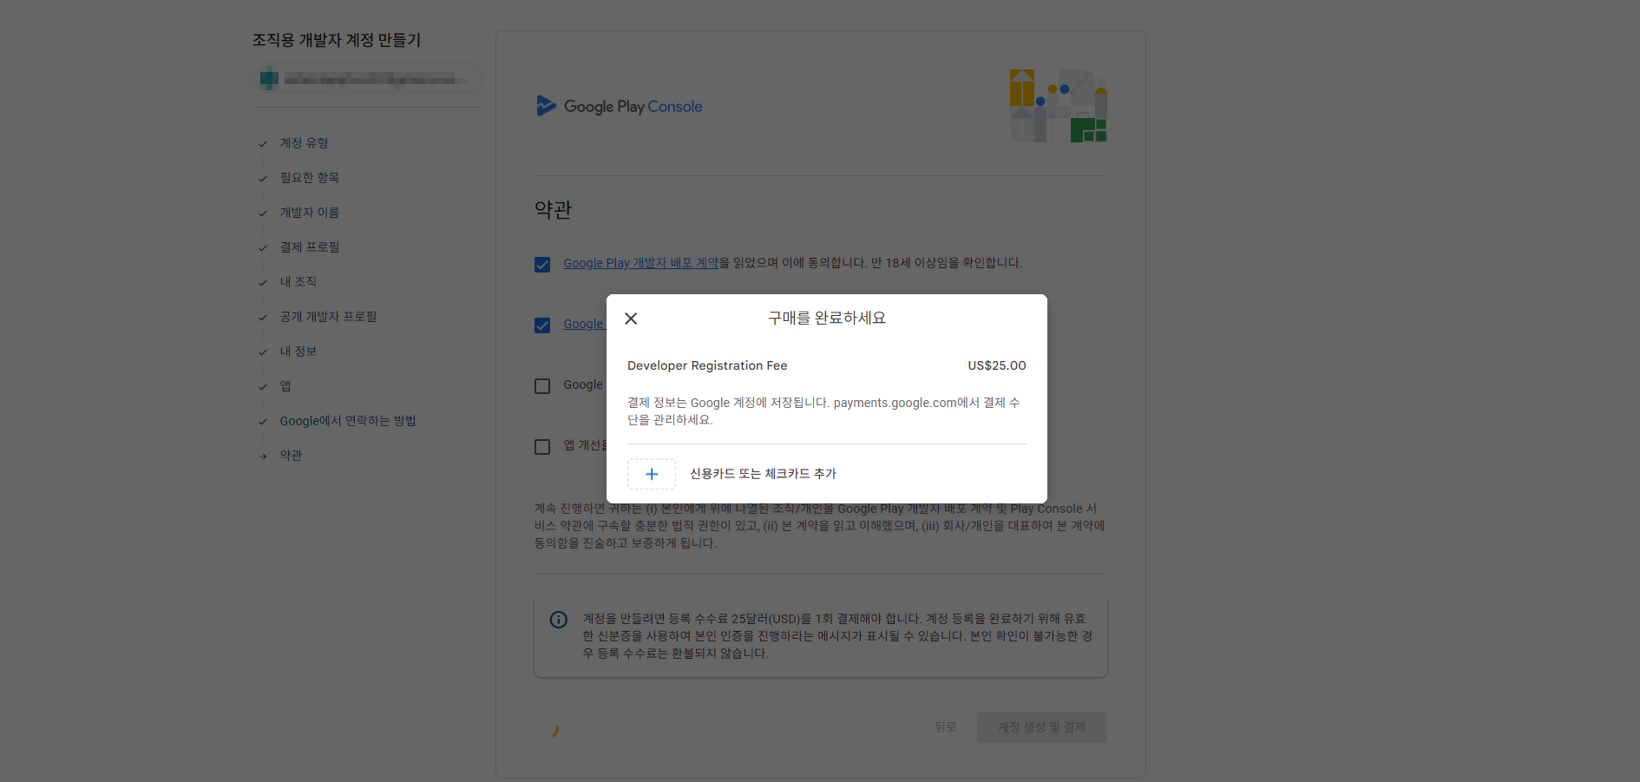The image size is (1640, 782).
Task: Close the purchase completion dialog
Action: click(631, 319)
